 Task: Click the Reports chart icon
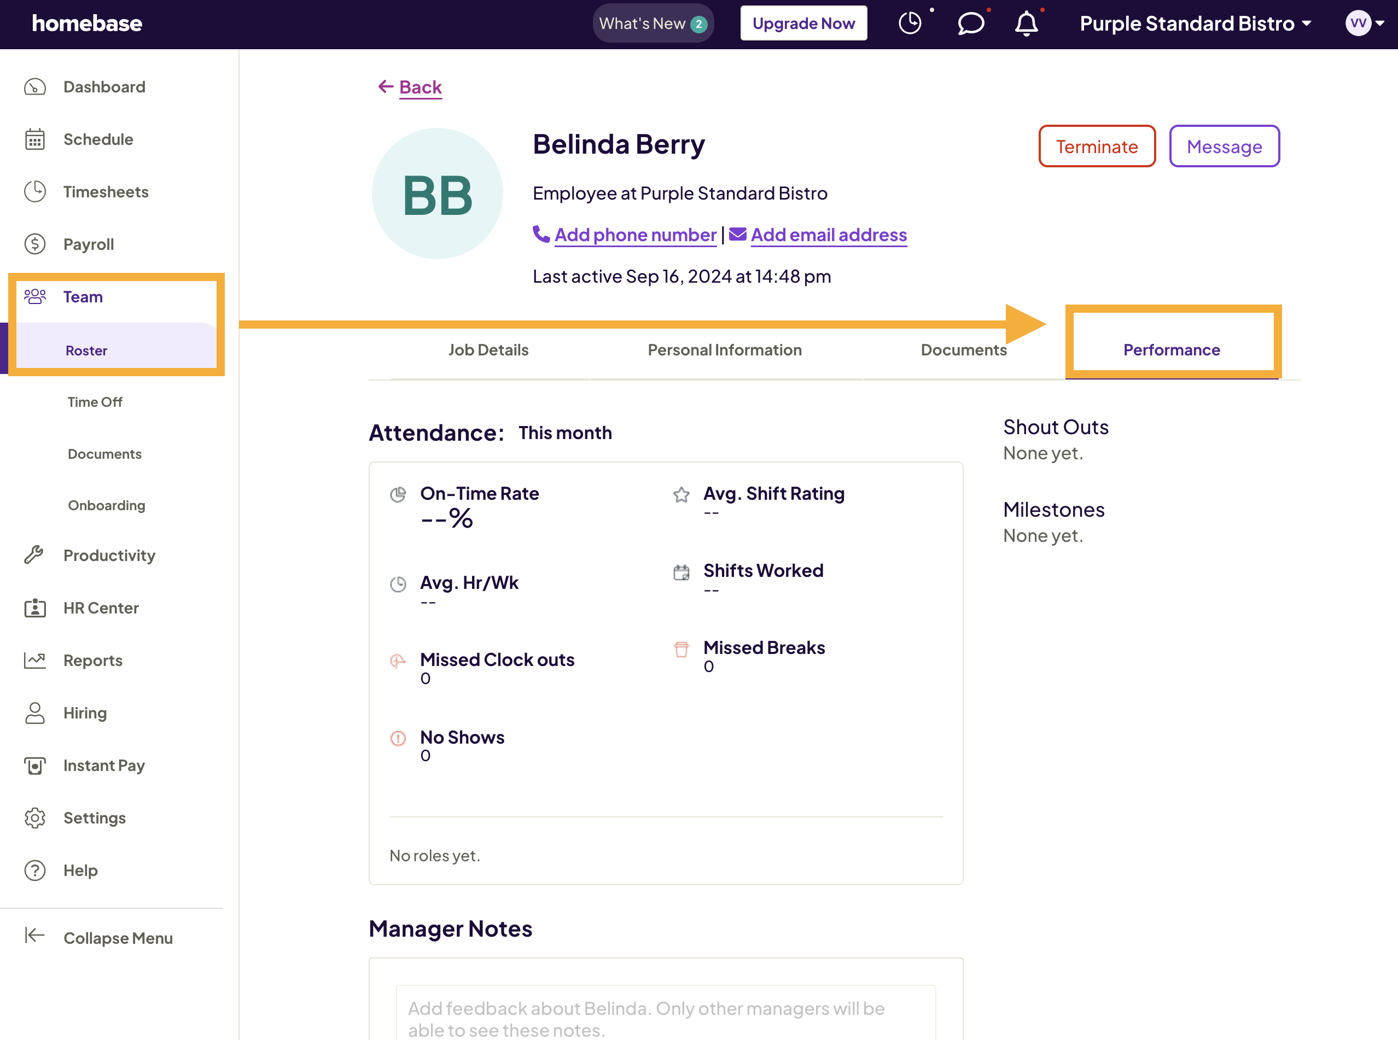coord(35,661)
